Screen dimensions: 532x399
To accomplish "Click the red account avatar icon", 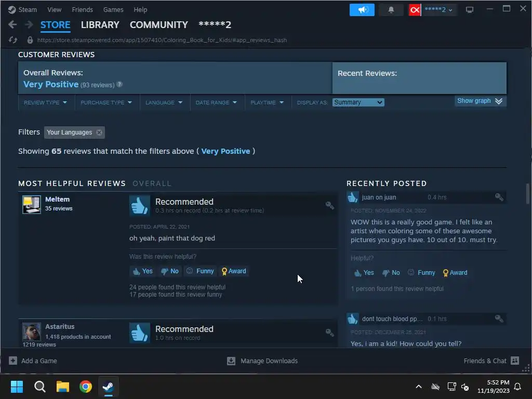I will click(415, 10).
